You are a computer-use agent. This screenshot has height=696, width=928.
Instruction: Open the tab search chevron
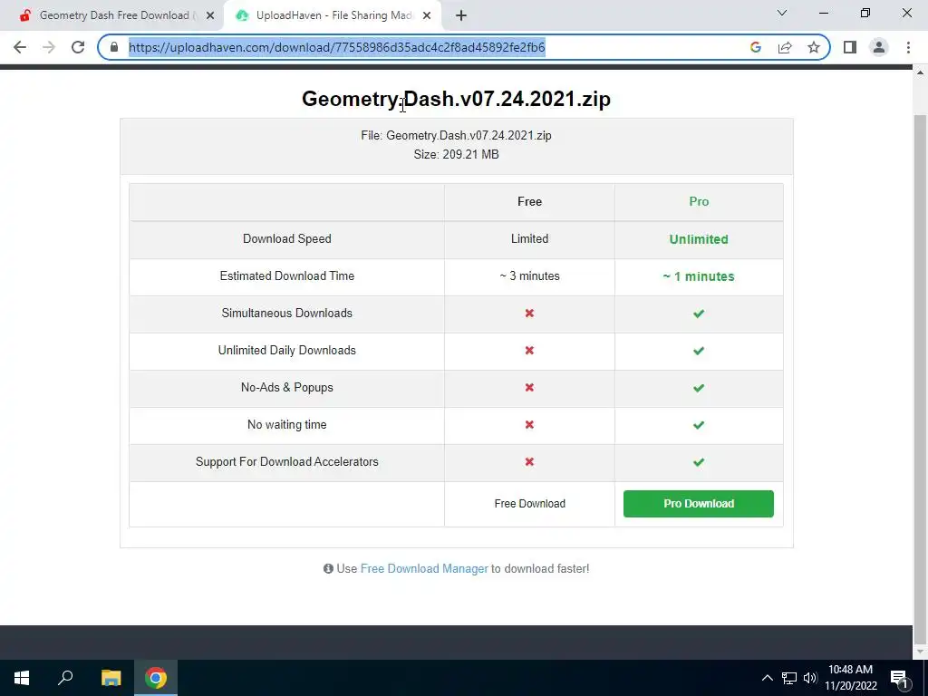[x=782, y=13]
